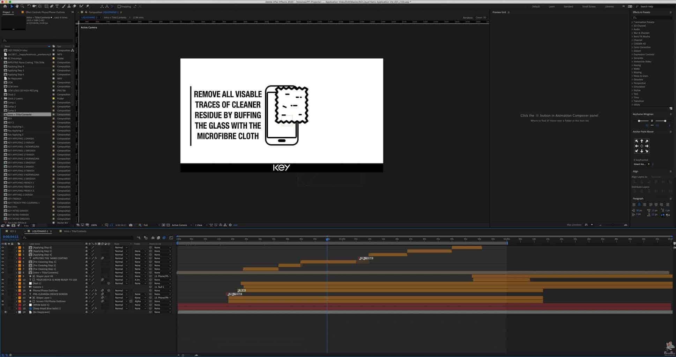The height and width of the screenshot is (357, 676).
Task: Enable the Snapping checkbox
Action: [119, 7]
